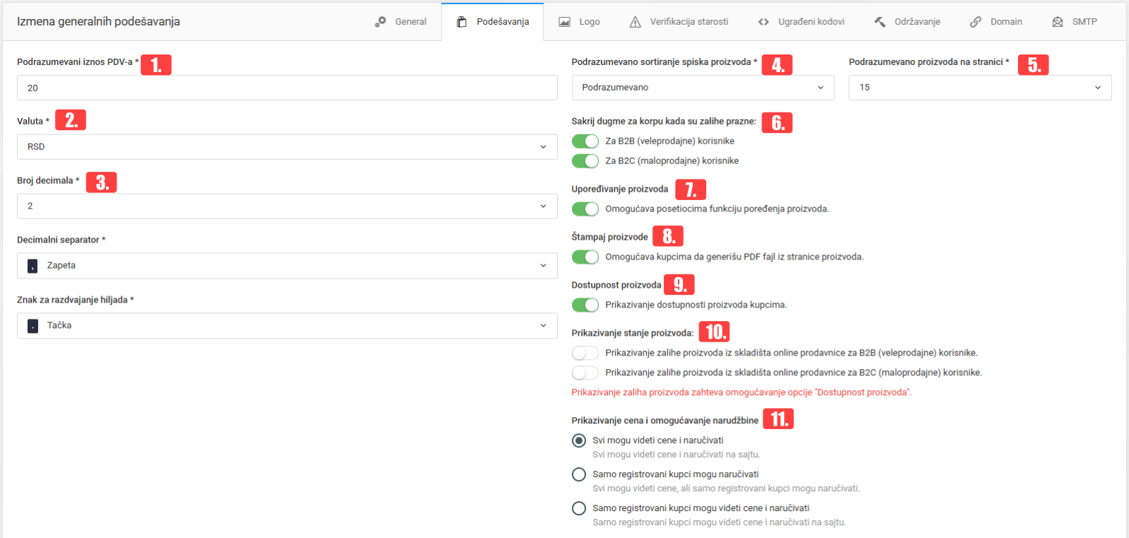
Task: Disable hide-cart toggle for B2B korisnike
Action: click(585, 141)
